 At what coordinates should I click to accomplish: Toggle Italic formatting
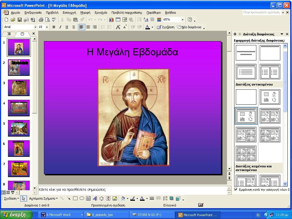pos(60,27)
